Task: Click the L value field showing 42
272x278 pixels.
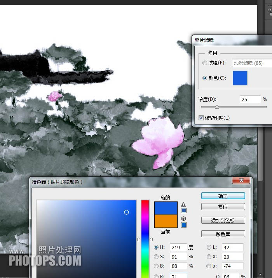Action: (x=233, y=247)
